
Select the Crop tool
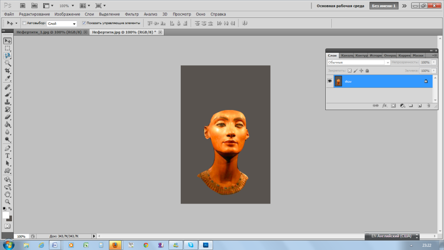(x=8, y=70)
